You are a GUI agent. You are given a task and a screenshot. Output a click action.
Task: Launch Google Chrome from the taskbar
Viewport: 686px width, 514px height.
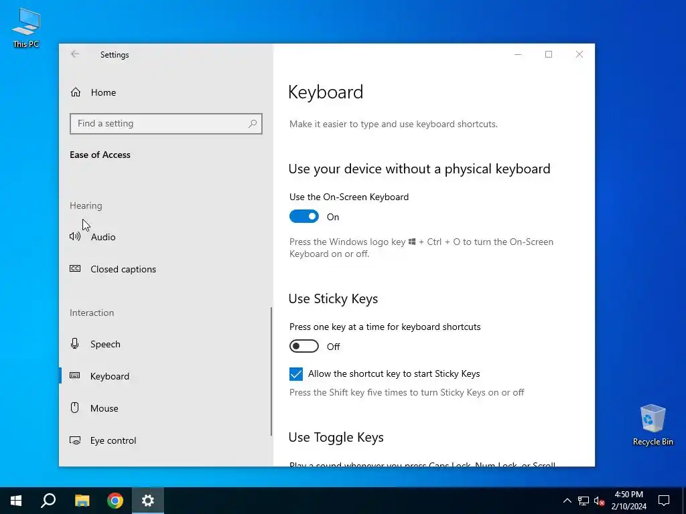pyautogui.click(x=115, y=501)
